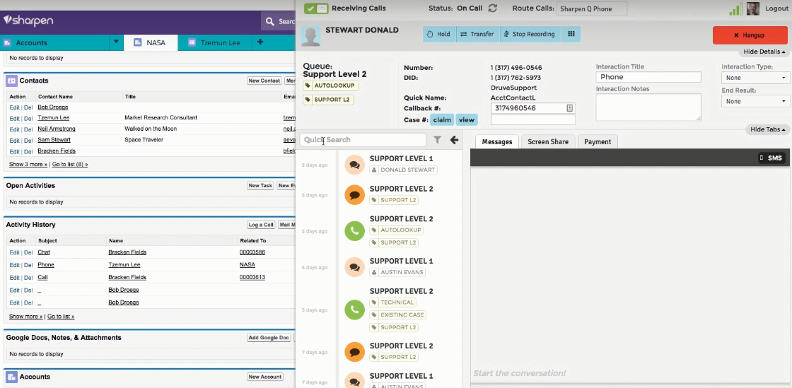Click the Quick Search box

pos(363,140)
